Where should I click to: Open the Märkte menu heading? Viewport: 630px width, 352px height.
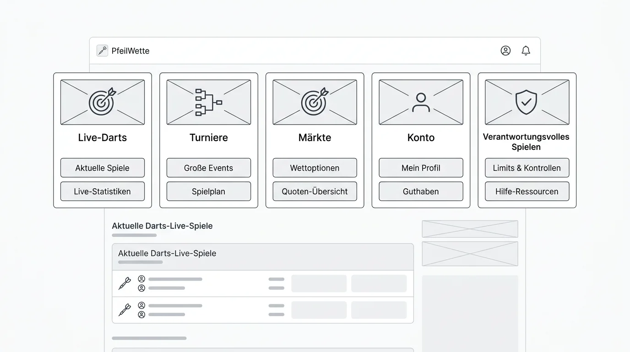315,137
